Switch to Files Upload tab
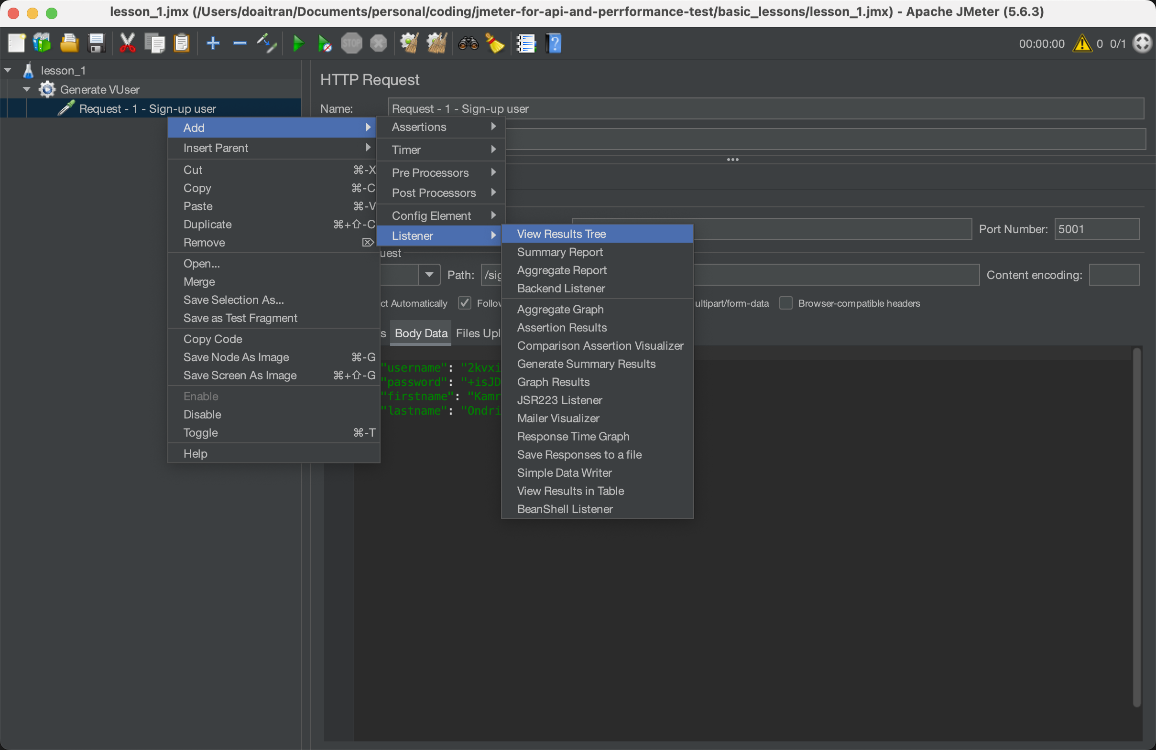This screenshot has height=750, width=1156. point(478,333)
